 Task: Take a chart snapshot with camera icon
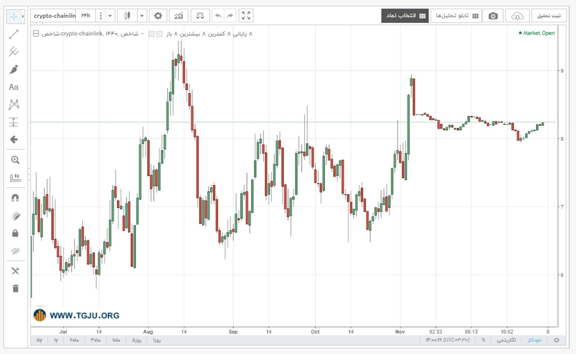coord(493,16)
